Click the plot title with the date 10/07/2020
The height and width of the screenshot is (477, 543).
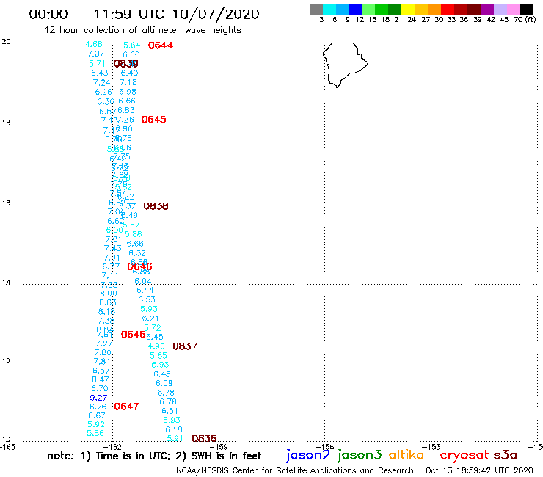(144, 14)
